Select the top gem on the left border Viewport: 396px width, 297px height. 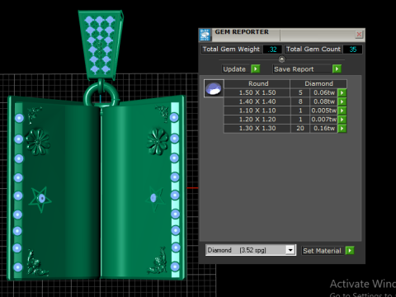(x=19, y=118)
